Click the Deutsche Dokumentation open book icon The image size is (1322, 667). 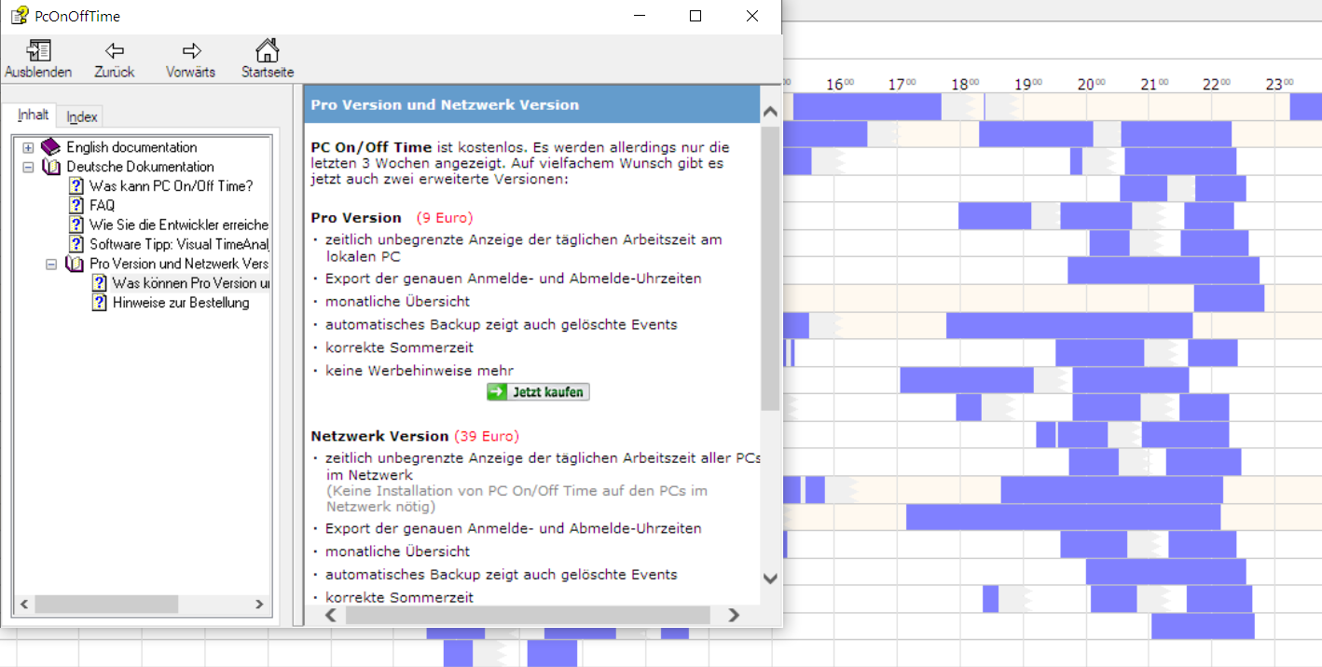51,167
